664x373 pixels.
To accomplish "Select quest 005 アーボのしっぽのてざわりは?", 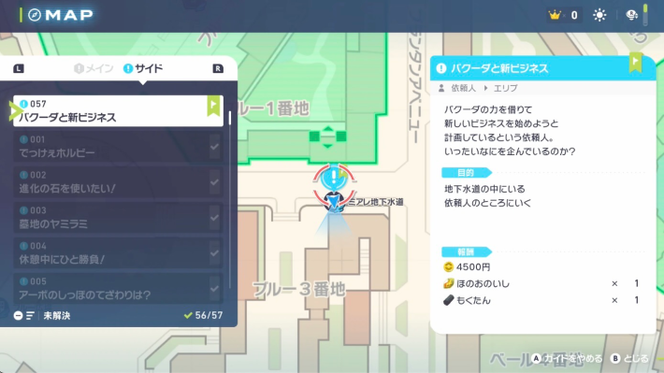I will [118, 289].
